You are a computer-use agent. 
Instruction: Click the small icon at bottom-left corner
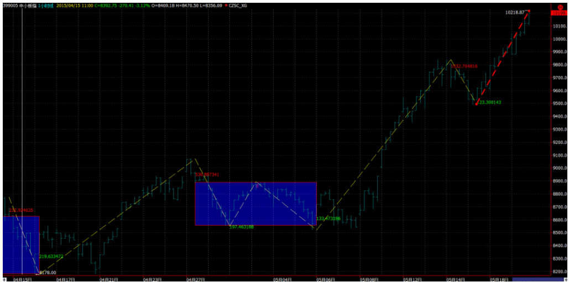4,280
